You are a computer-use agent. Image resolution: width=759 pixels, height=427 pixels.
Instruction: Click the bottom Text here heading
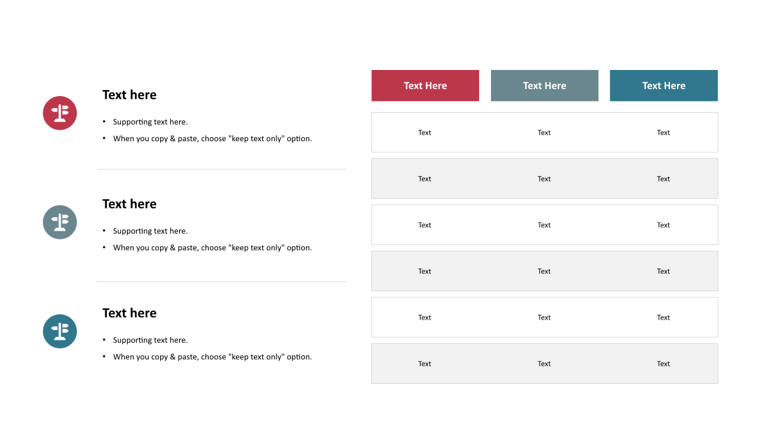pos(129,313)
